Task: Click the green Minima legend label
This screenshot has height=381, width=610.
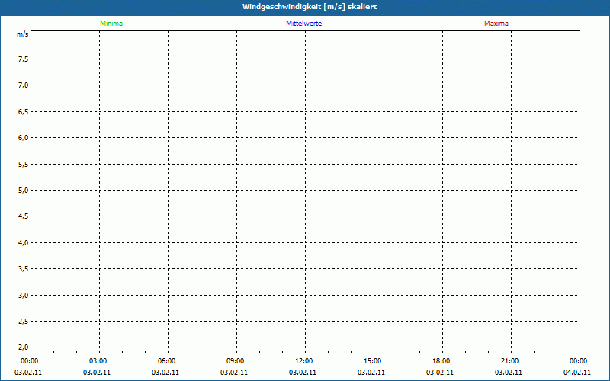Action: point(111,24)
